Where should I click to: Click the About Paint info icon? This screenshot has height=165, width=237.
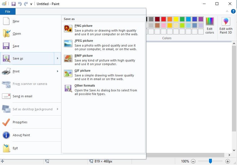(x=6, y=135)
